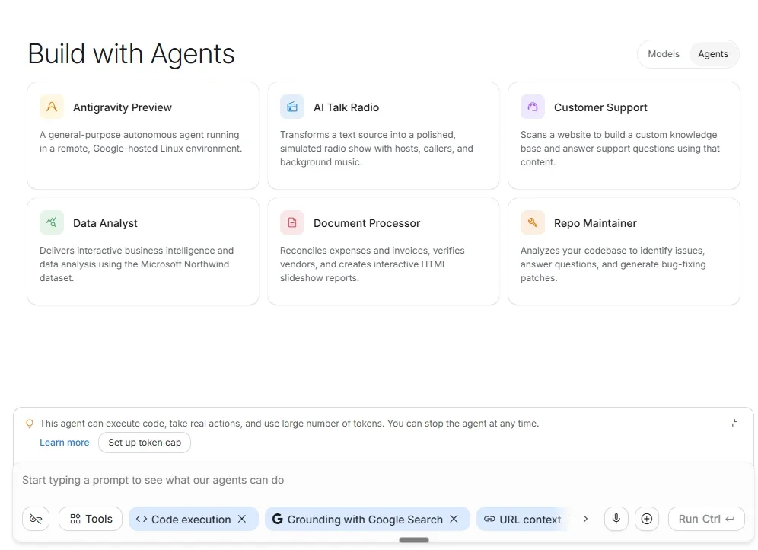Show more tool chips with chevron
The width and height of the screenshot is (758, 550).
pyautogui.click(x=585, y=519)
